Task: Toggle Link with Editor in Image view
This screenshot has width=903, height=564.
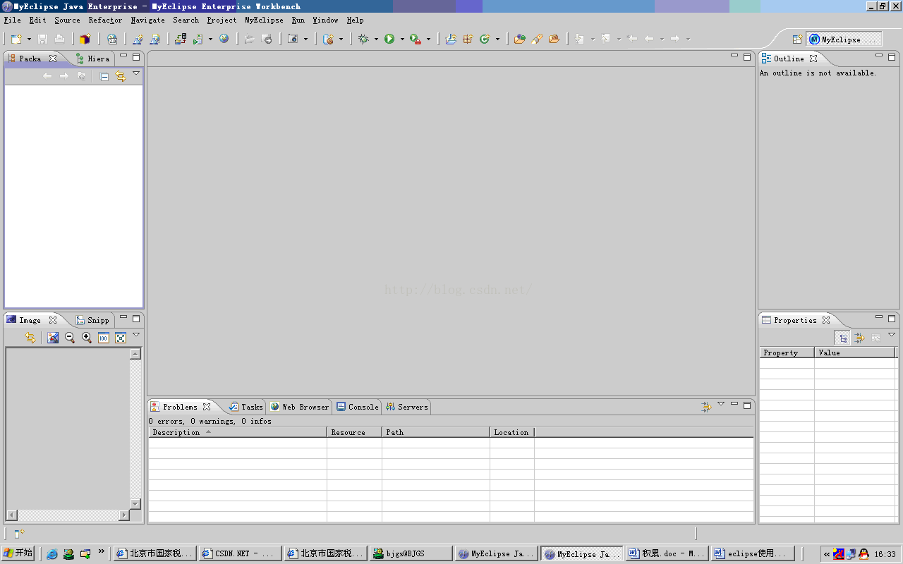Action: click(x=30, y=338)
